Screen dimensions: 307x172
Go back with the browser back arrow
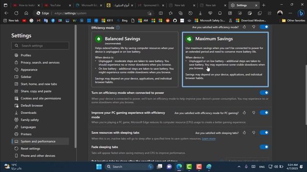click(x=6, y=13)
